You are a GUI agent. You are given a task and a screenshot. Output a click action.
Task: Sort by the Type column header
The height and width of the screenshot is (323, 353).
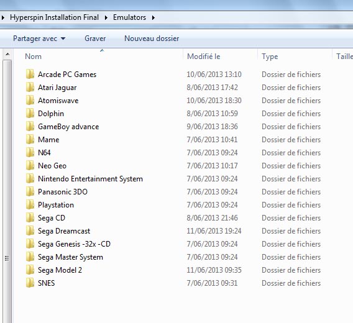270,57
